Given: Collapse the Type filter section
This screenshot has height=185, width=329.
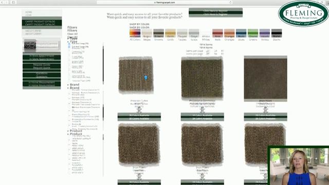Looking at the screenshot, I should tap(72, 40).
